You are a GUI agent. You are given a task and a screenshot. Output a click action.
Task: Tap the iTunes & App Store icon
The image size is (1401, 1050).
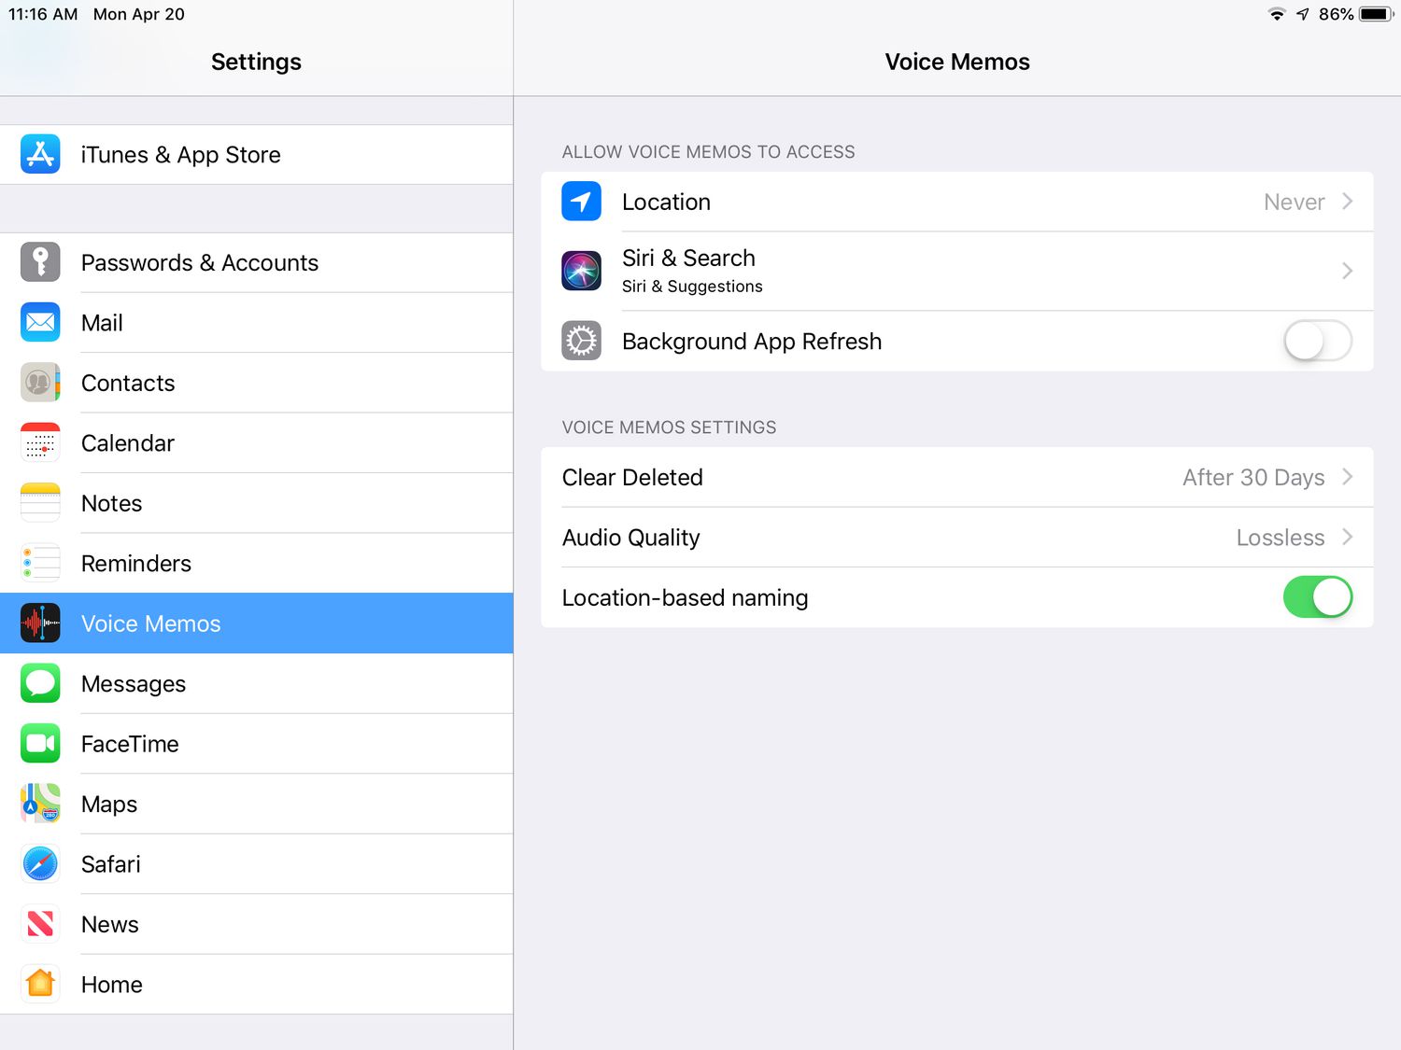[x=40, y=154]
